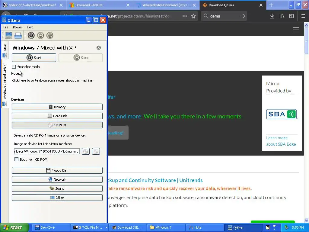Image resolution: width=309 pixels, height=232 pixels.
Task: Click the tray icon beside the clock
Action: (286, 227)
